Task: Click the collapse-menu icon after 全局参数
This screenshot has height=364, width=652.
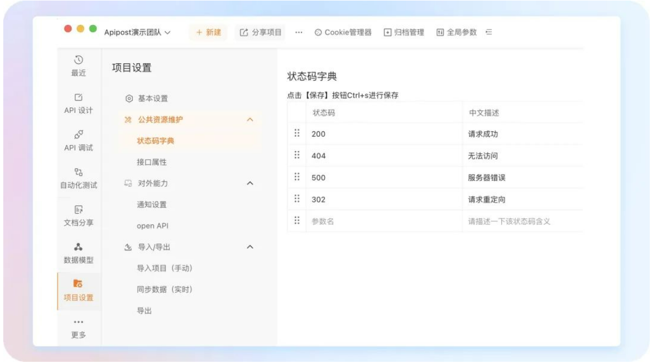Action: coord(489,32)
